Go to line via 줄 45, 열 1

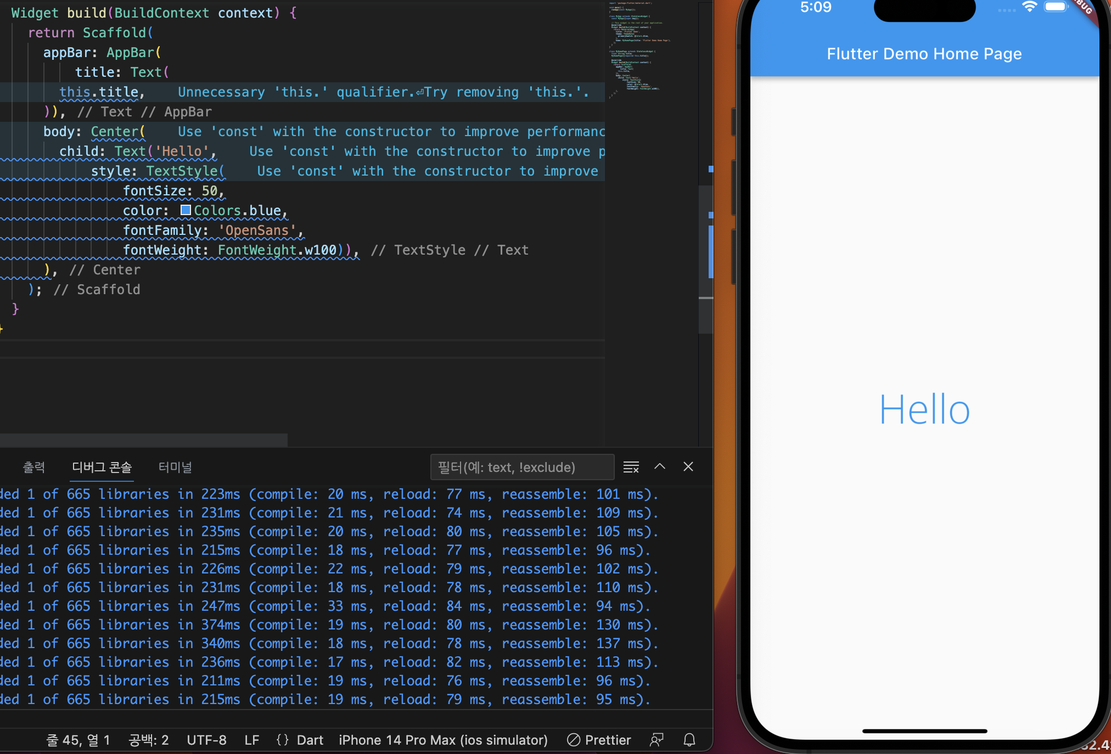(78, 740)
